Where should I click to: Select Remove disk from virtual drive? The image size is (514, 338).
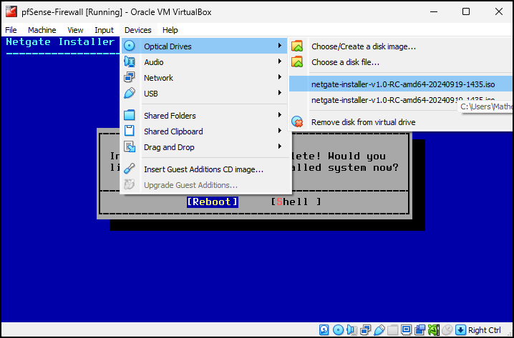tap(402, 122)
